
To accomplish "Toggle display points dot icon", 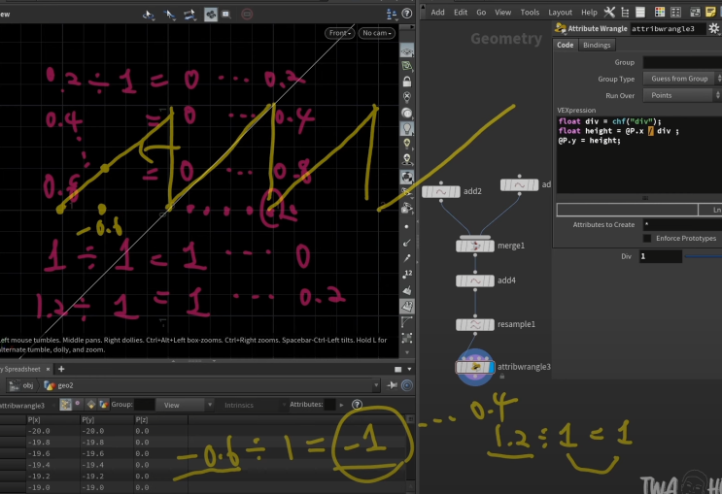I will 406,227.
